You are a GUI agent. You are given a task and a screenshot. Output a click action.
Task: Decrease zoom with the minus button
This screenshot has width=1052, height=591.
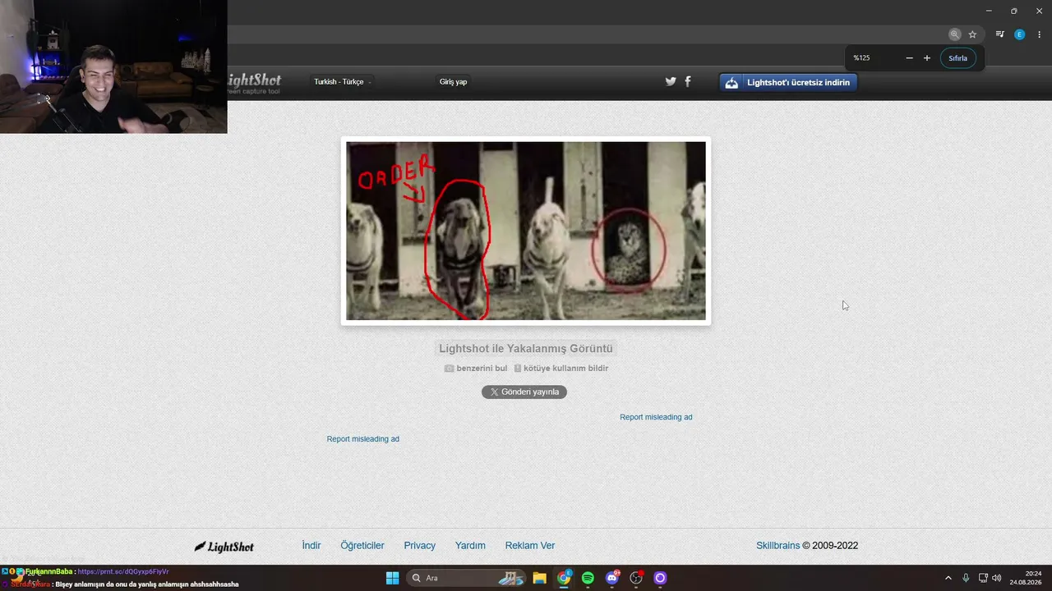tap(909, 58)
